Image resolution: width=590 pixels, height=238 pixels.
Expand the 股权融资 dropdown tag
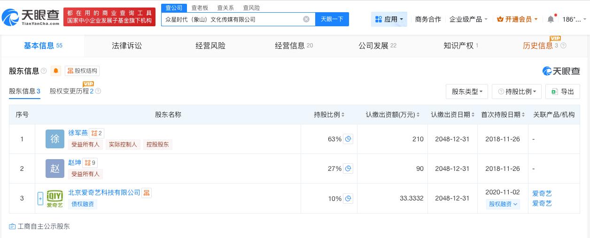tap(503, 204)
